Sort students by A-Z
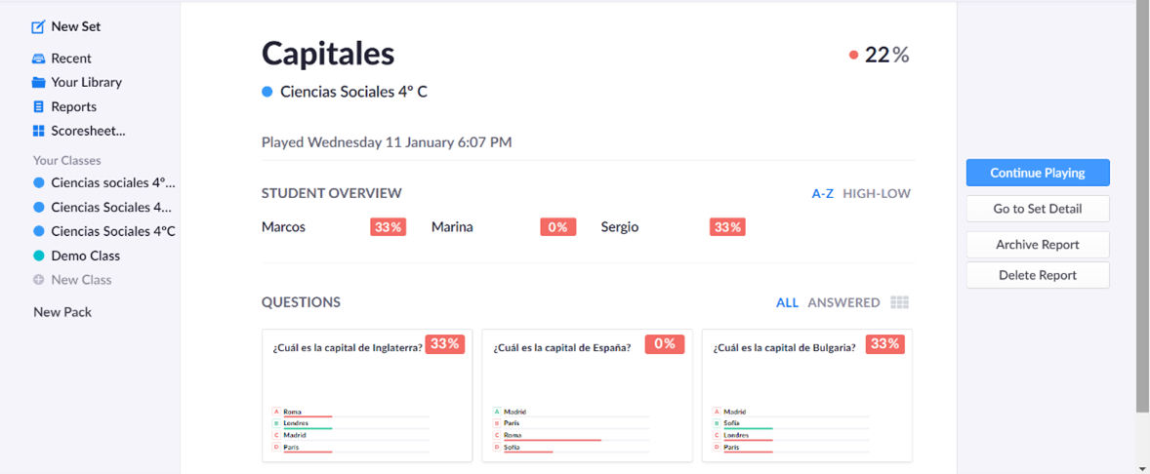1150x474 pixels. 822,194
